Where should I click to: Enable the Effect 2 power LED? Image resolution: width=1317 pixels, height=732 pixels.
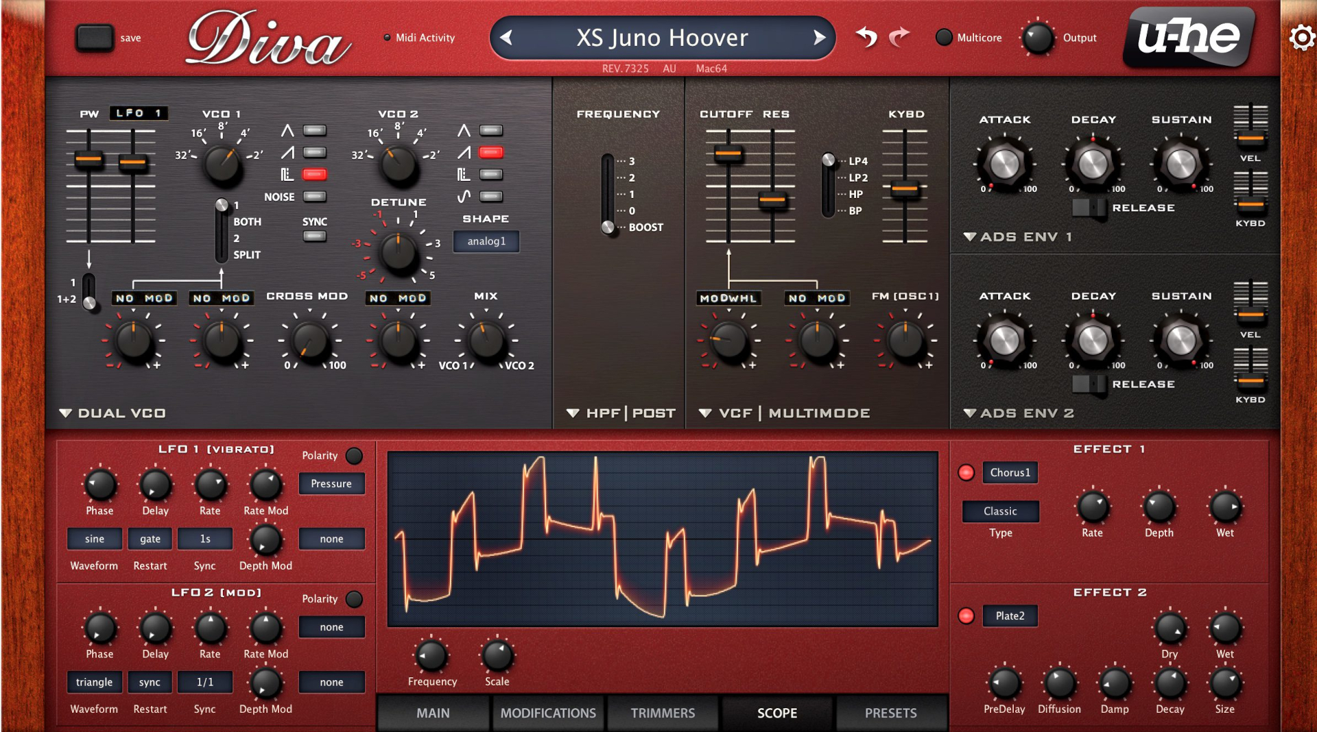[x=966, y=616]
